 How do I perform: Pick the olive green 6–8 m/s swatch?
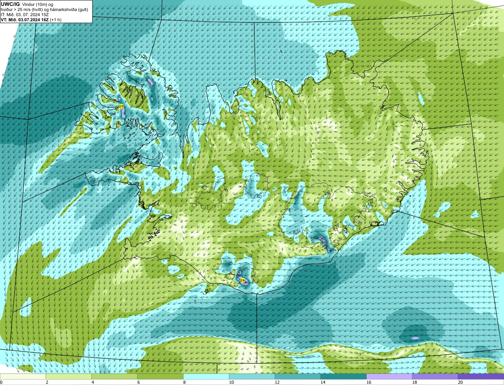point(160,376)
